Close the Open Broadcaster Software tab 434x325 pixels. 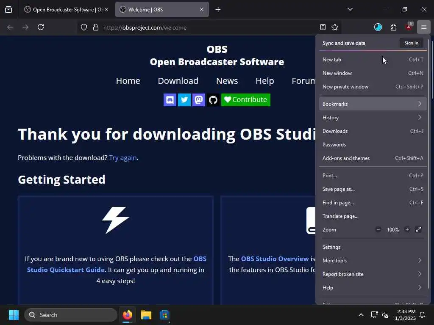point(106,9)
